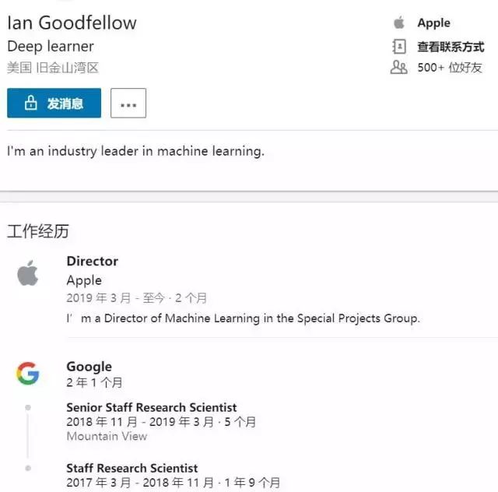Open the contact info card icon
This screenshot has width=498, height=492.
pos(399,47)
